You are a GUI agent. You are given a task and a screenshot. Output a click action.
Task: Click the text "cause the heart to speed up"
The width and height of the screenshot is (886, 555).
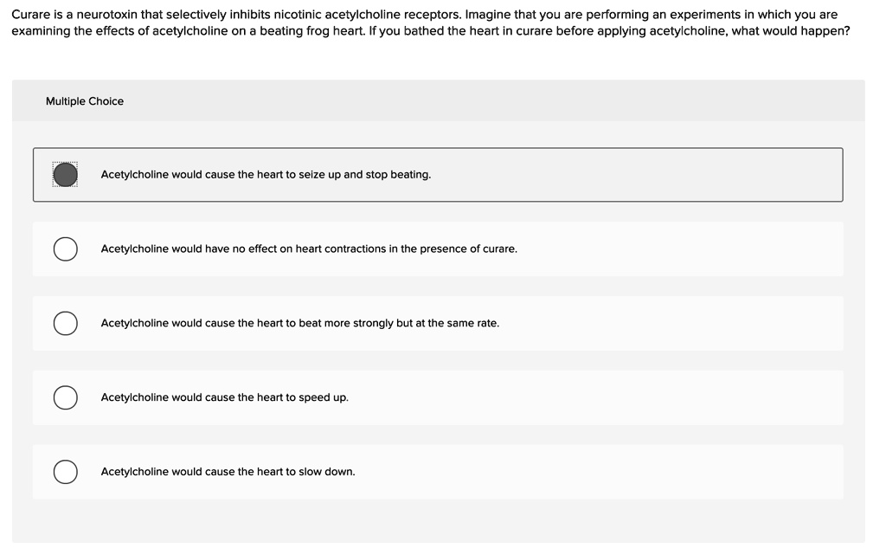[276, 397]
